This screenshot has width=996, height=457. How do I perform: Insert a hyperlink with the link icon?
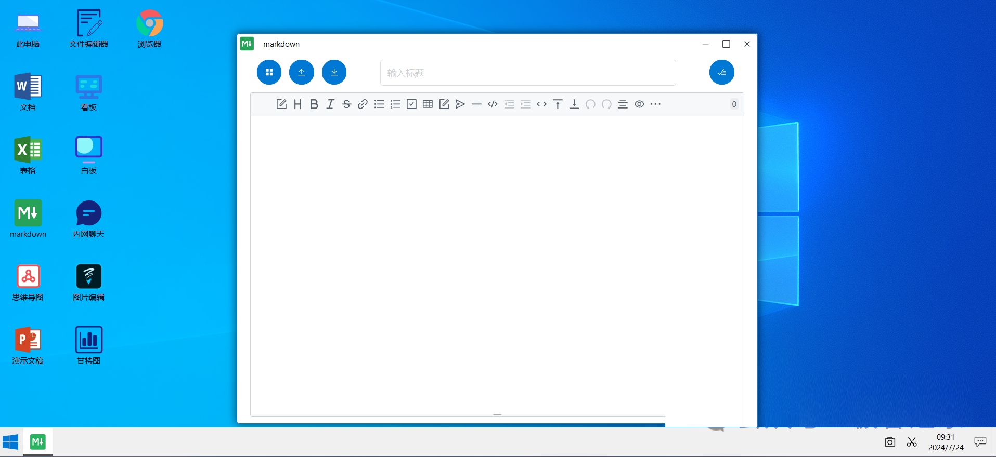363,104
